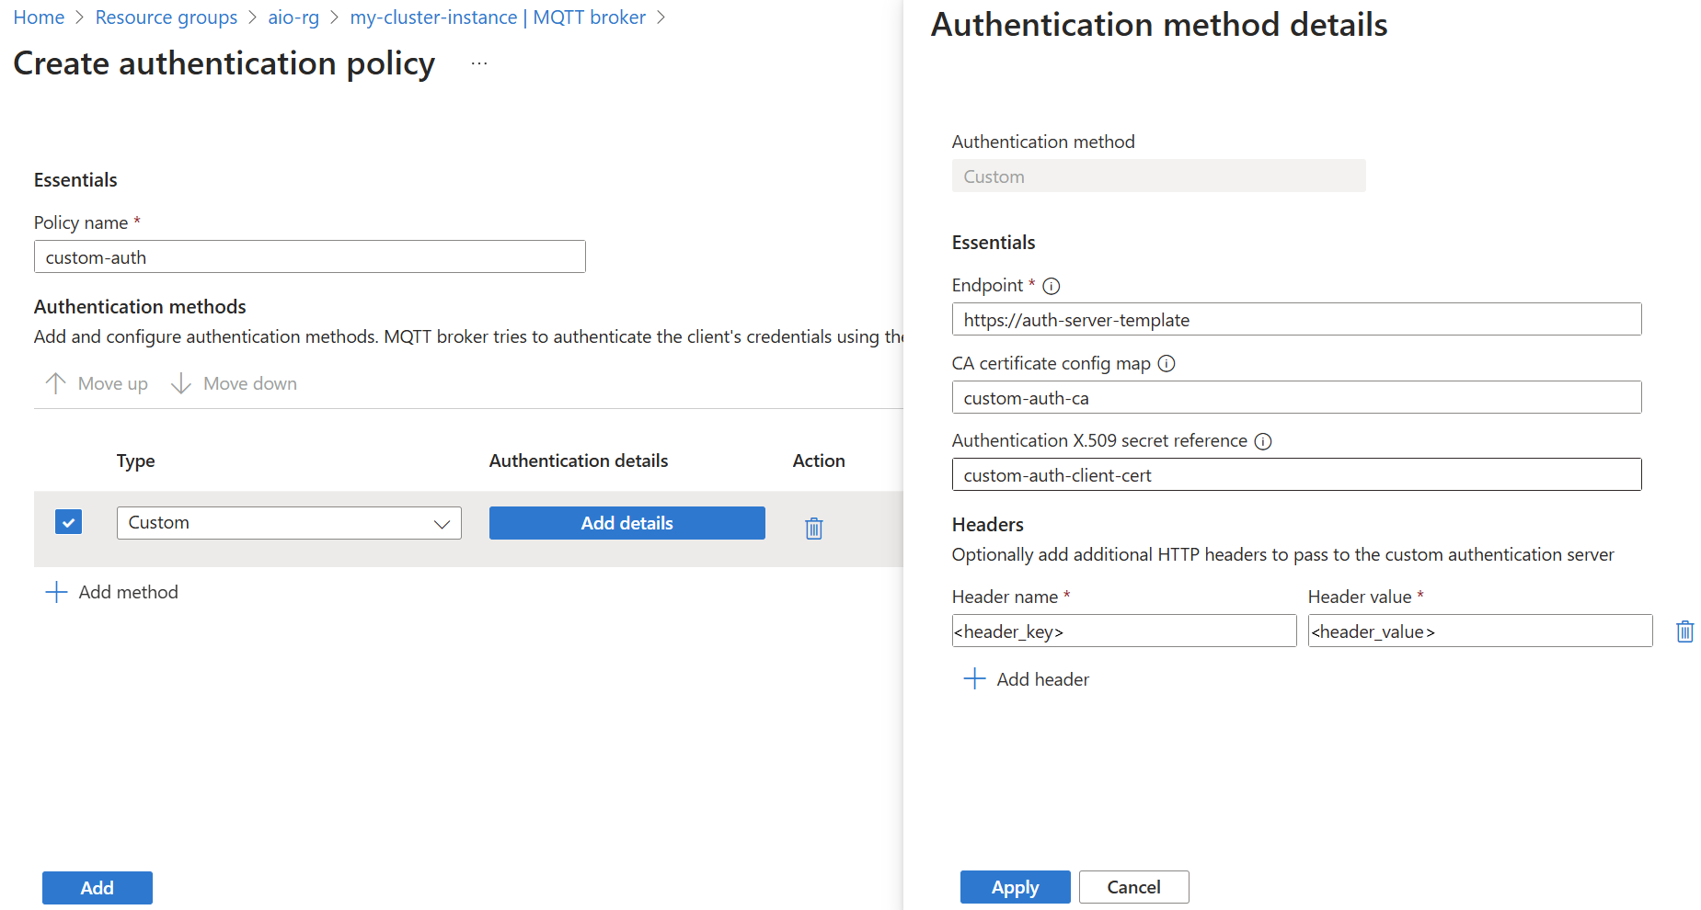Screen dimensions: 1701x910
Task: Click Add to create the policy
Action: 97,887
